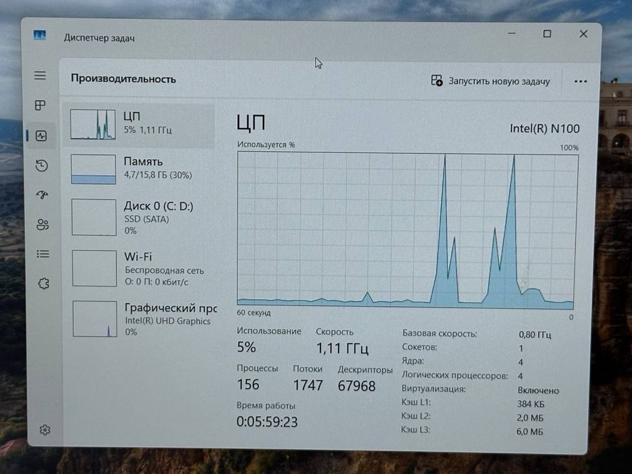Select the Performance page icon in sidebar
The height and width of the screenshot is (474, 632).
(41, 136)
